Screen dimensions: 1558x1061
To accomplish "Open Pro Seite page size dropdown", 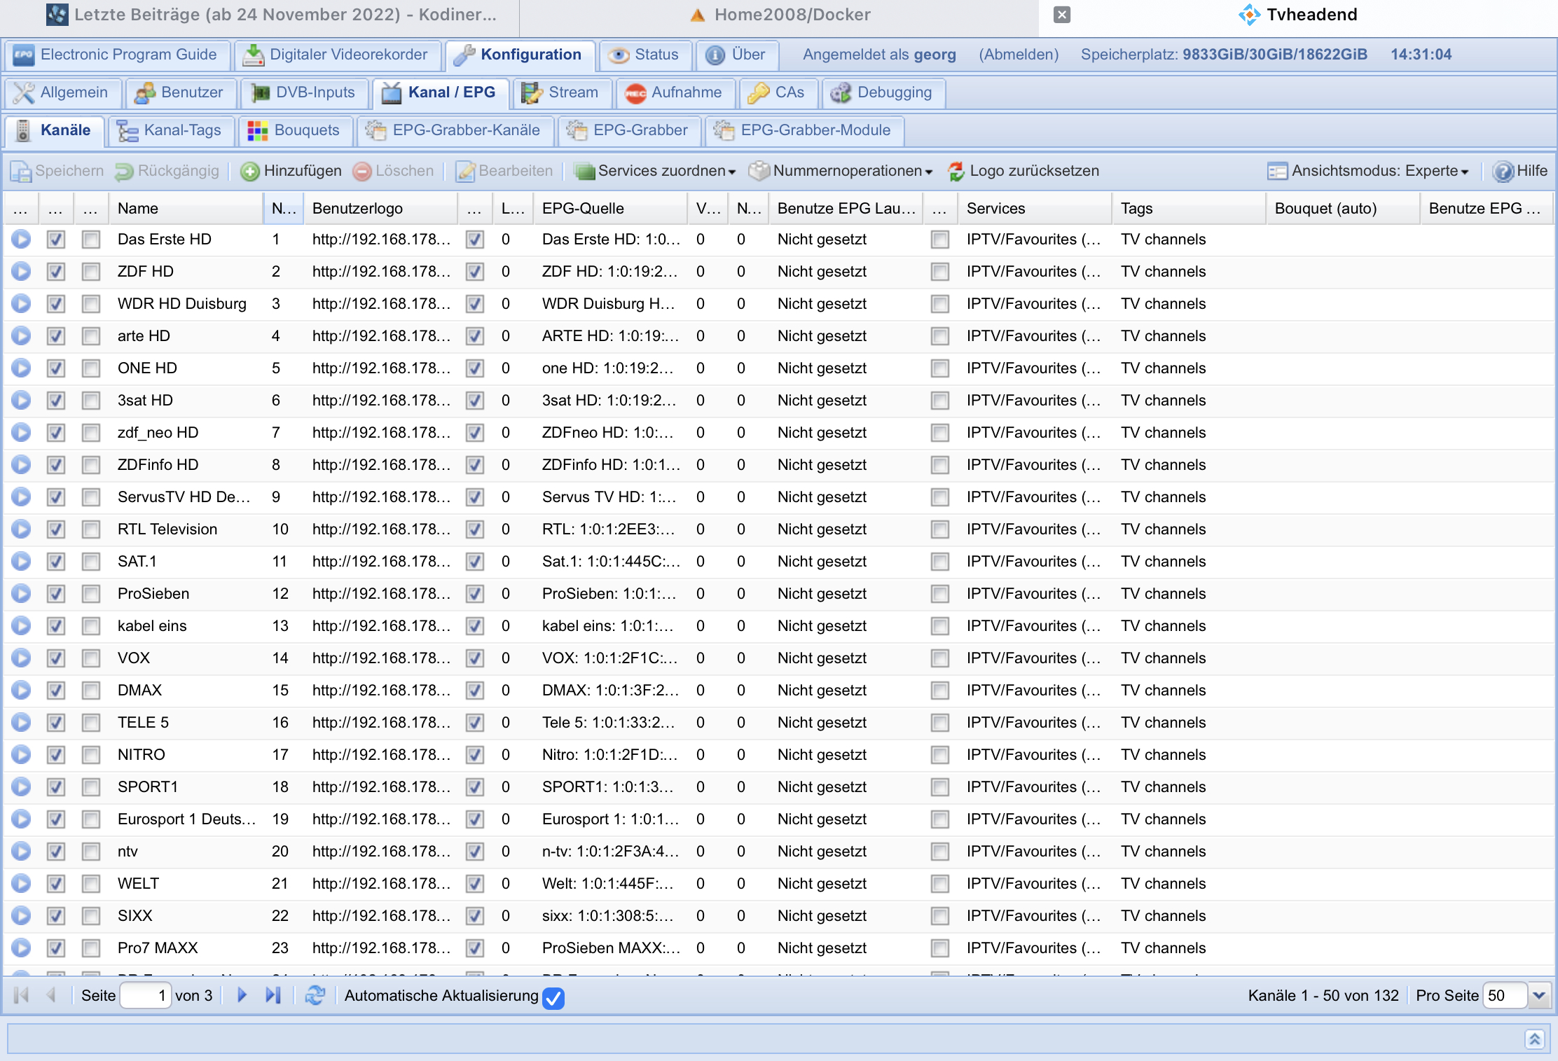I will tap(1538, 995).
